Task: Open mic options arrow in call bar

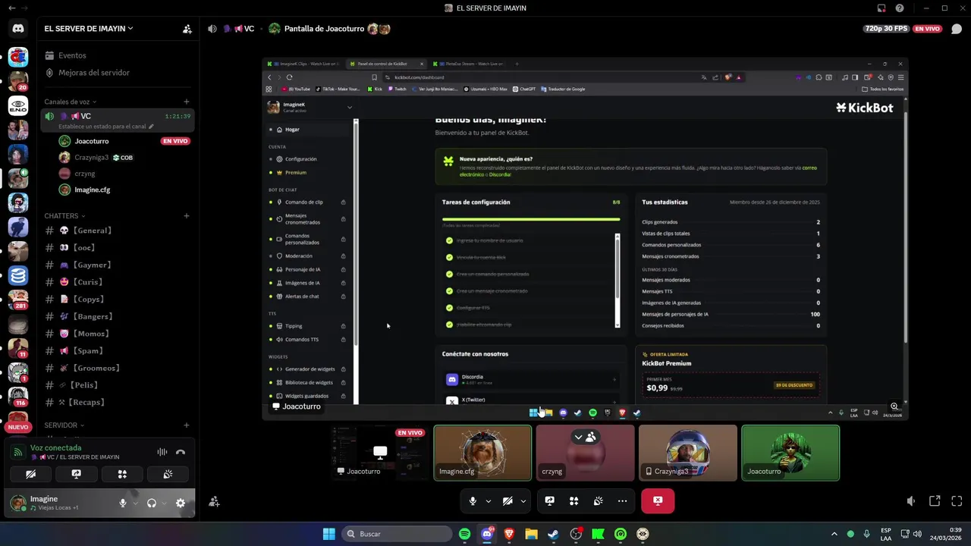Action: click(x=488, y=500)
